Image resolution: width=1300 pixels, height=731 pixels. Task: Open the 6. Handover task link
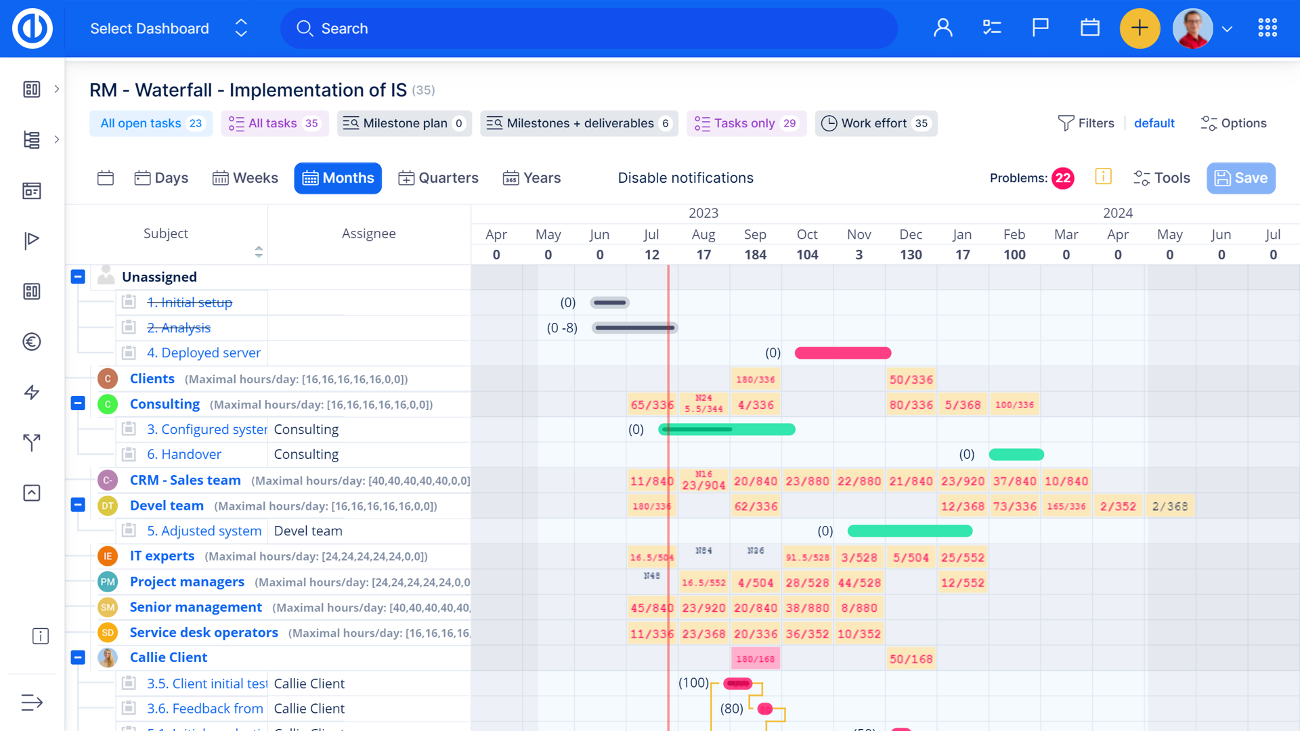[x=184, y=454]
